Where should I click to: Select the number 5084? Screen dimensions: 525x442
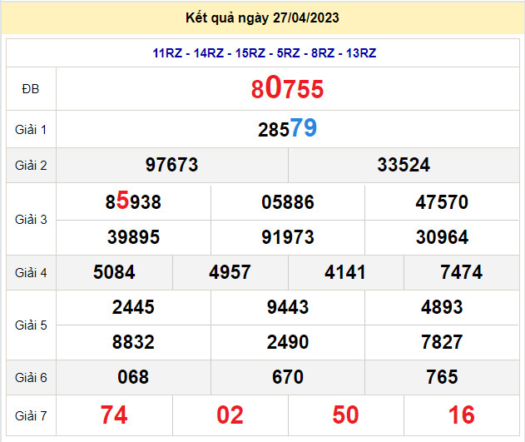point(114,272)
